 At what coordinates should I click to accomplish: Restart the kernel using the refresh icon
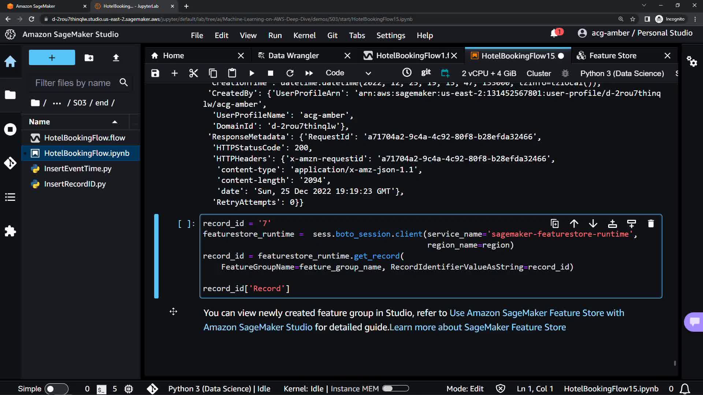(x=290, y=73)
